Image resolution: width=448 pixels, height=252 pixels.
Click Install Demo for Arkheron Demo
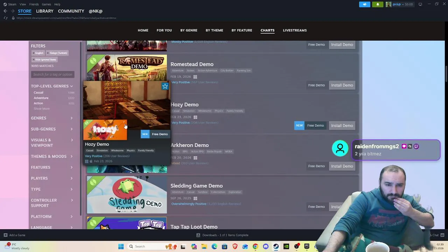(342, 166)
